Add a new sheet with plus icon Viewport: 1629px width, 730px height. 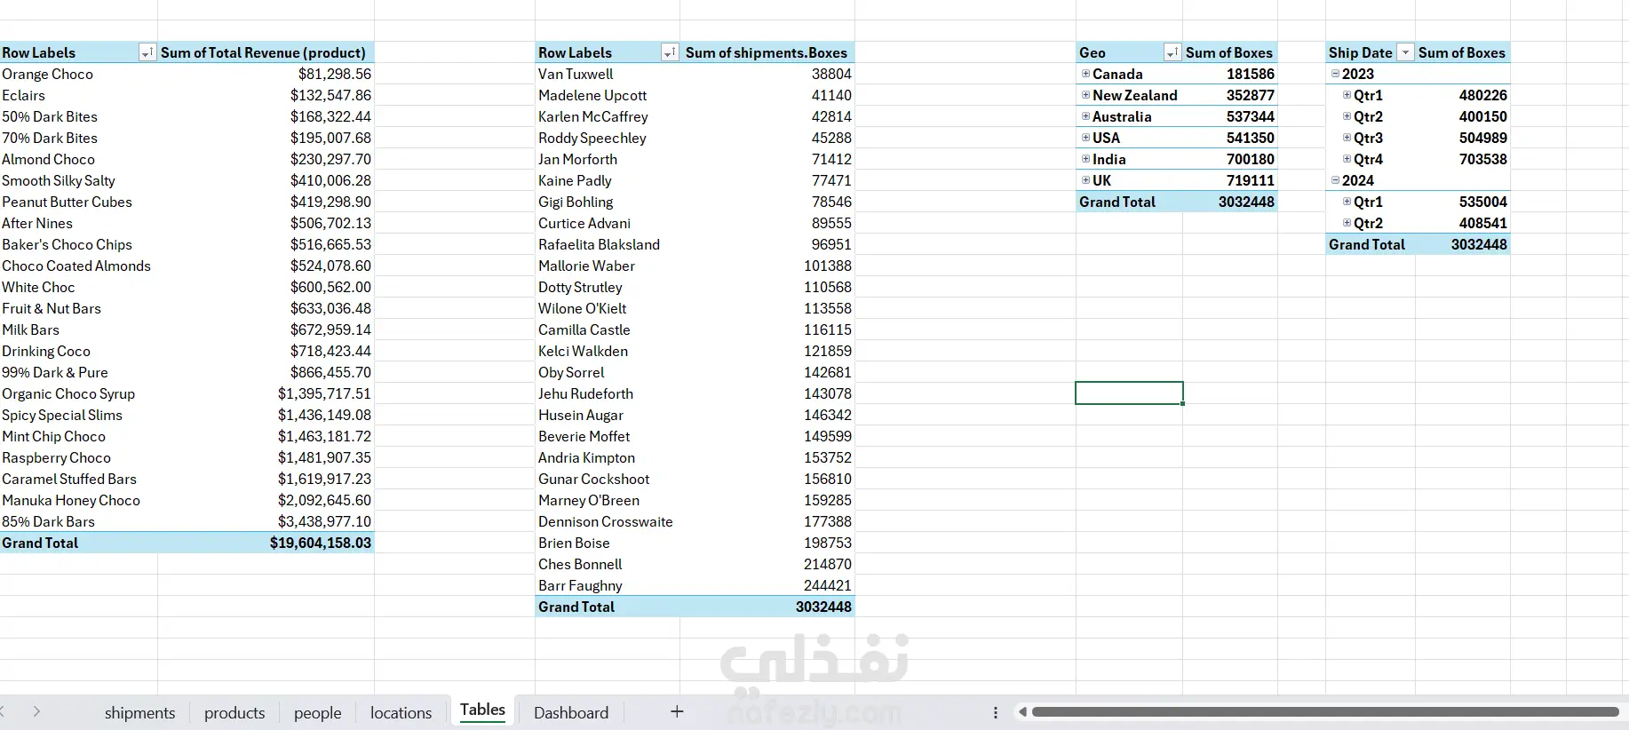click(677, 711)
